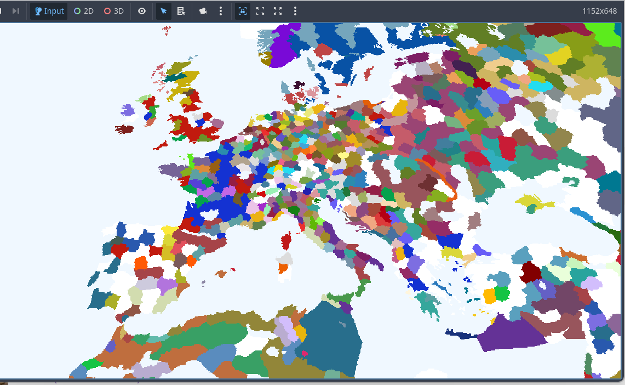
Task: Click the maroon province in Anatolia
Action: (x=530, y=272)
